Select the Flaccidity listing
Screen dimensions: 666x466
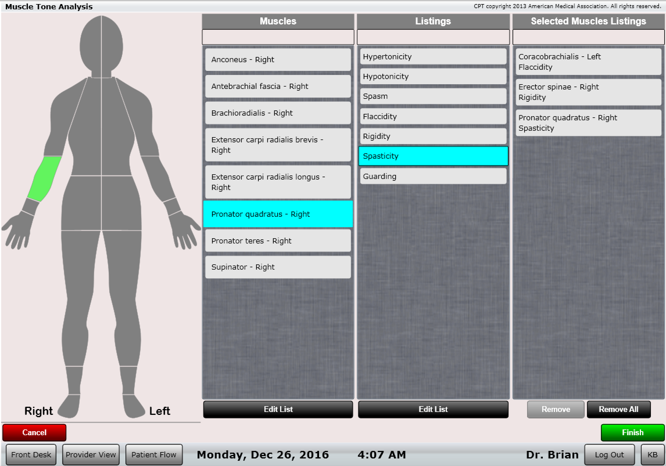click(x=433, y=116)
